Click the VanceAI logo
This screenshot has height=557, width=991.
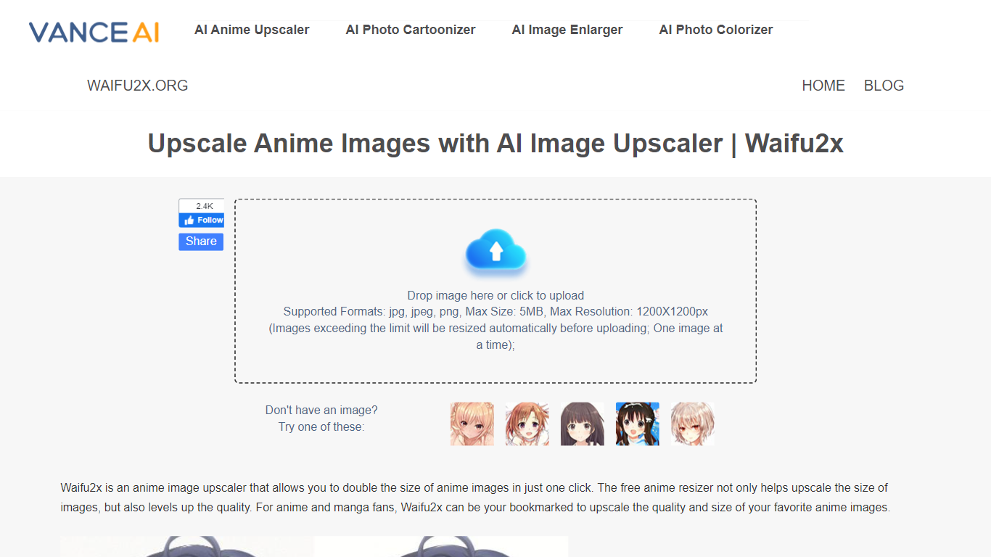pyautogui.click(x=94, y=32)
